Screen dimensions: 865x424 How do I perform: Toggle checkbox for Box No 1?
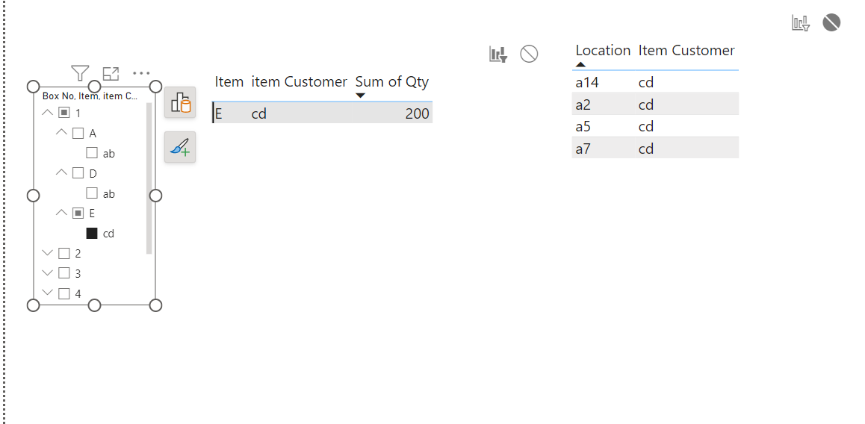[64, 113]
